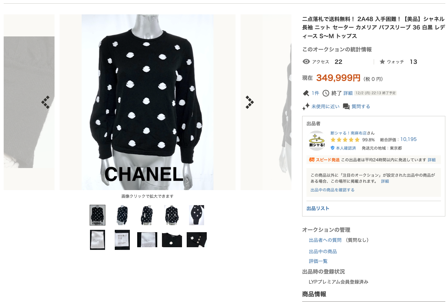This screenshot has height=304, width=448.
Task: Open 詳細 link next to 終了
Action: pyautogui.click(x=348, y=93)
